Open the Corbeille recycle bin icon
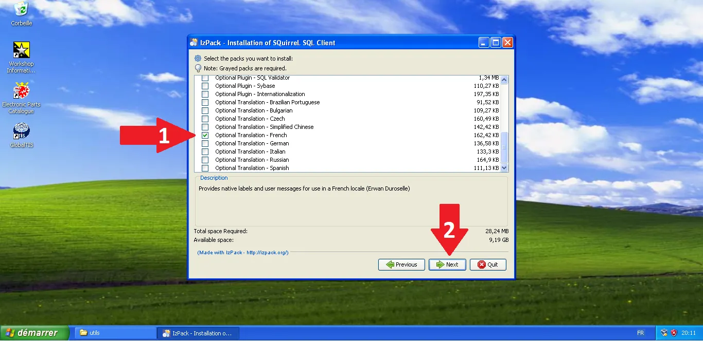The height and width of the screenshot is (341, 703). tap(21, 9)
